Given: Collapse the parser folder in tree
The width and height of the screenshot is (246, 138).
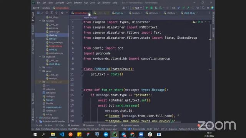Looking at the screenshot, I should 40,71.
